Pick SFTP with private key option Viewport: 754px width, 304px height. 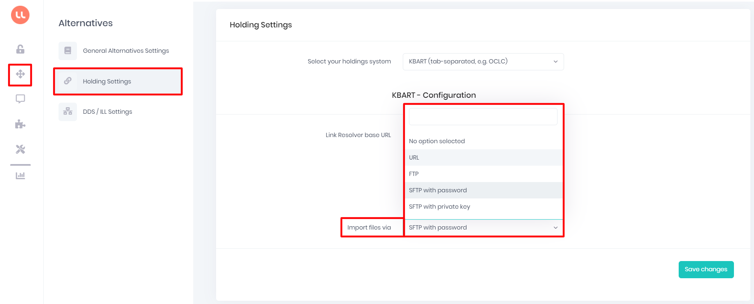coord(483,207)
